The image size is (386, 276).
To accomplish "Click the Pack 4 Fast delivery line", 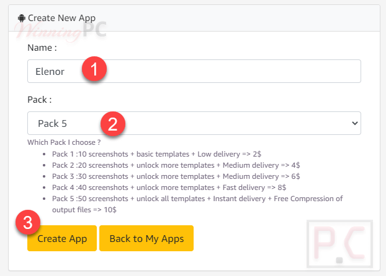I will [169, 188].
